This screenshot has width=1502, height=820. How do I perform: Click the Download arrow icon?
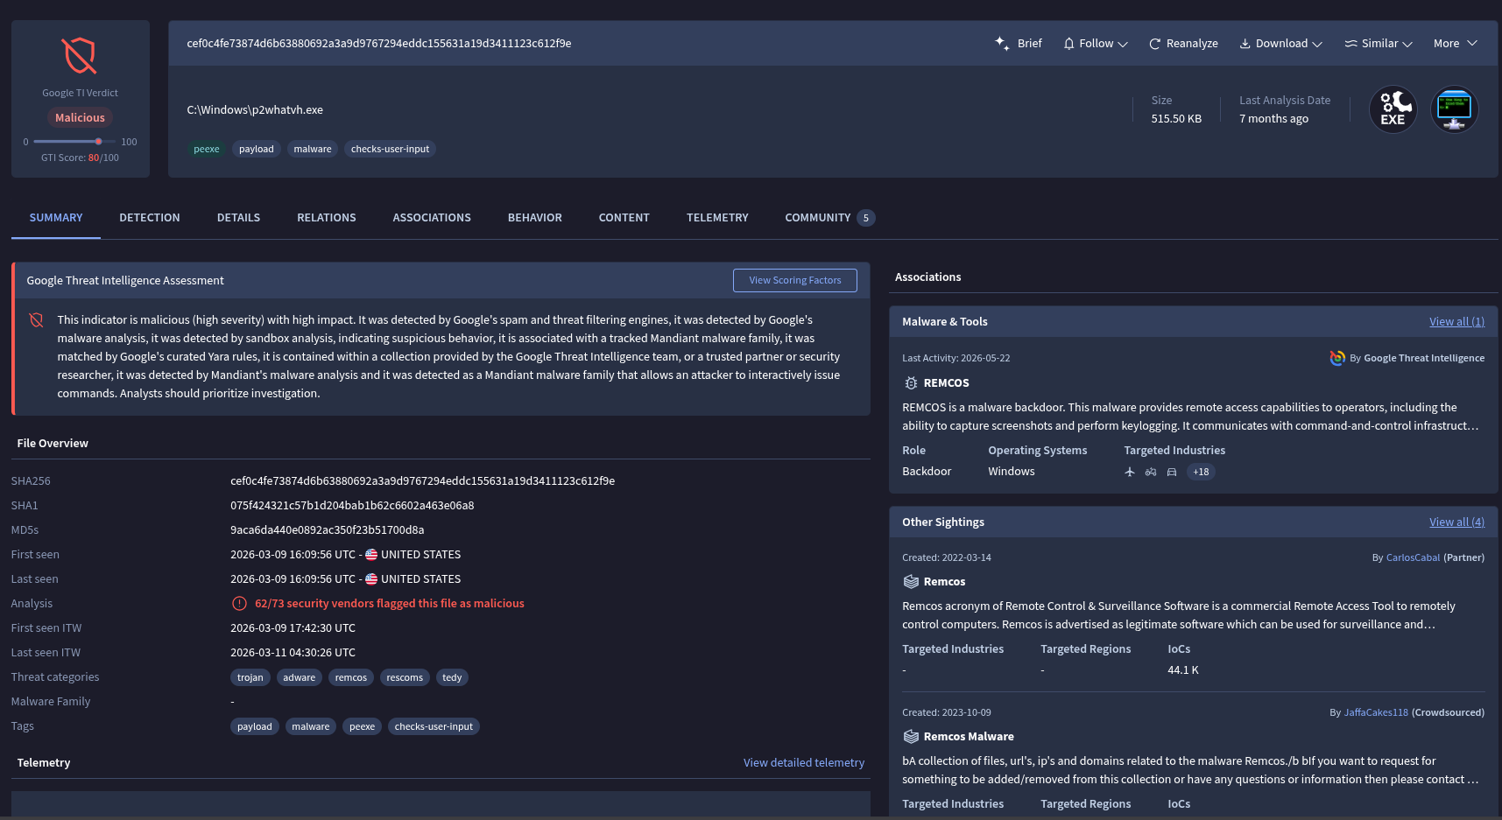click(1245, 44)
